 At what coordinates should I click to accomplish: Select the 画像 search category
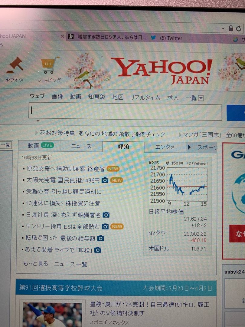(x=57, y=96)
